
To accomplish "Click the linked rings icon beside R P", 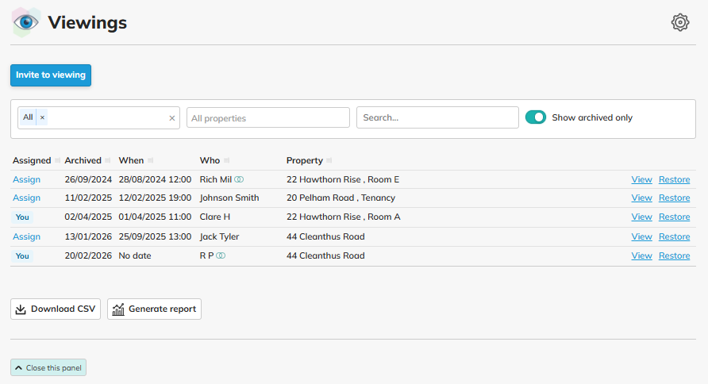I will coord(221,256).
